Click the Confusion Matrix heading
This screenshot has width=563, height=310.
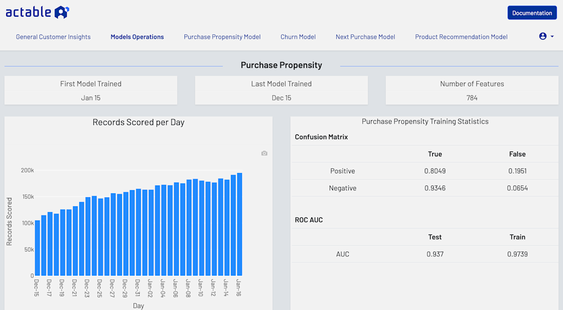(321, 137)
